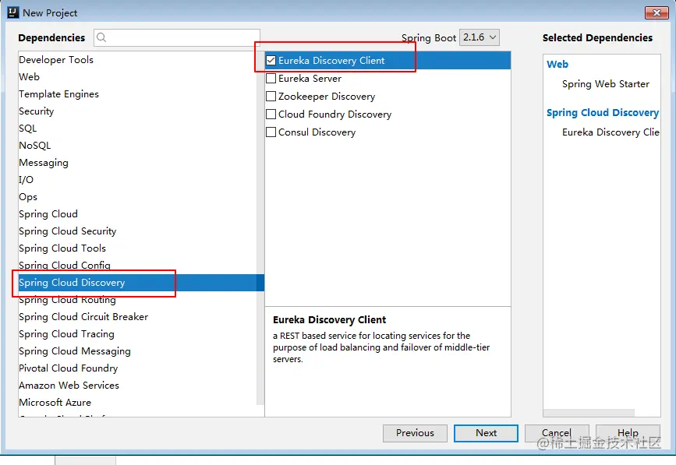The image size is (676, 465).
Task: Click the Next button
Action: tap(486, 433)
